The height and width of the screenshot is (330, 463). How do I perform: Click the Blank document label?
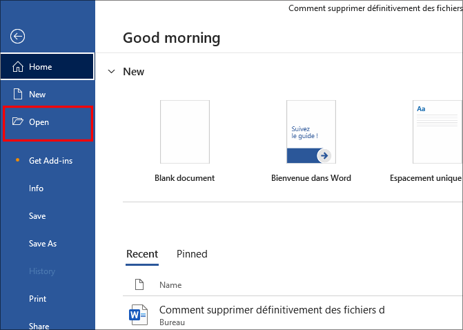pos(184,178)
